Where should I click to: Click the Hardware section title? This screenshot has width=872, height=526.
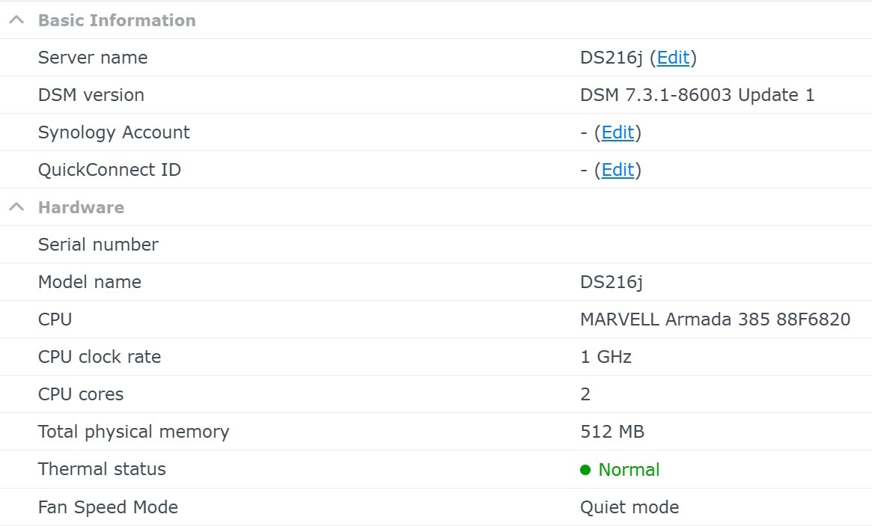[81, 207]
